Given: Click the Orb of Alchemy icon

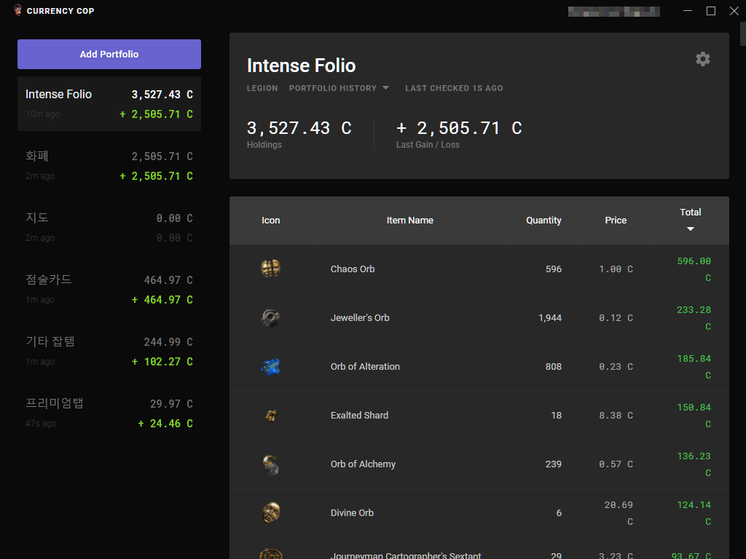Looking at the screenshot, I should coord(271,464).
